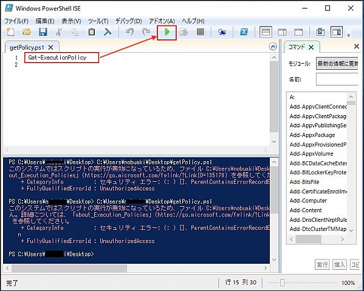364x291 pixels.
Task: Maximize the script pane layout icon
Action: tap(298, 32)
